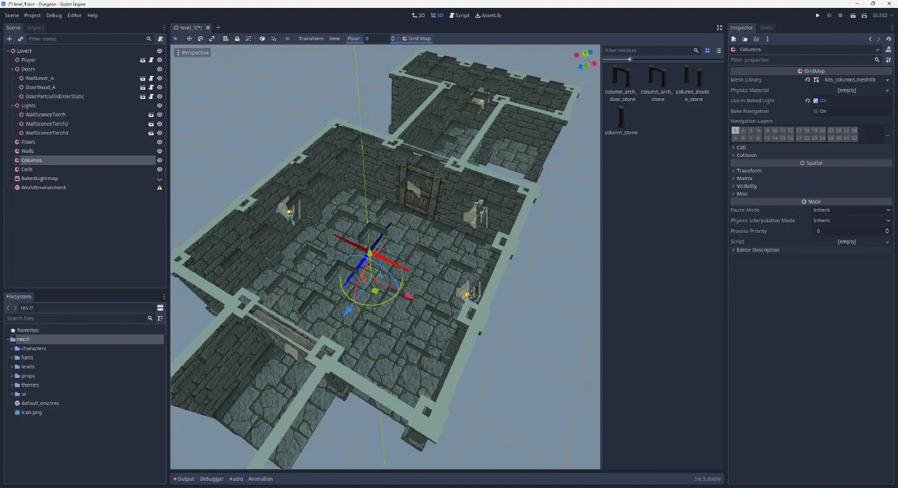The height and width of the screenshot is (488, 898).
Task: Collapse the Lights node in scene tree
Action: pyautogui.click(x=13, y=106)
